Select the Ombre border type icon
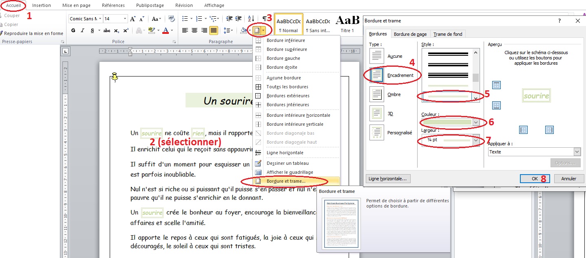The image size is (586, 258). (376, 94)
